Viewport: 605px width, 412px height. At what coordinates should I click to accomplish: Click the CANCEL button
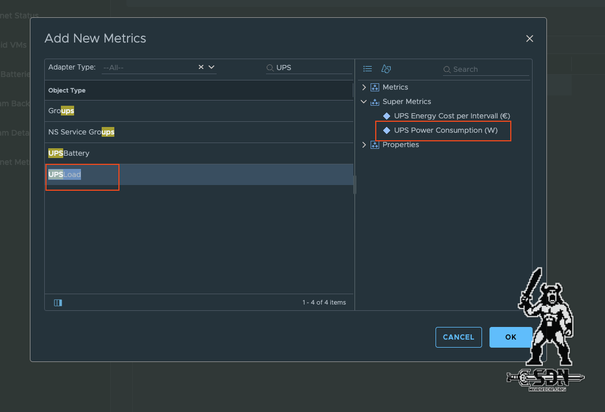(x=458, y=337)
